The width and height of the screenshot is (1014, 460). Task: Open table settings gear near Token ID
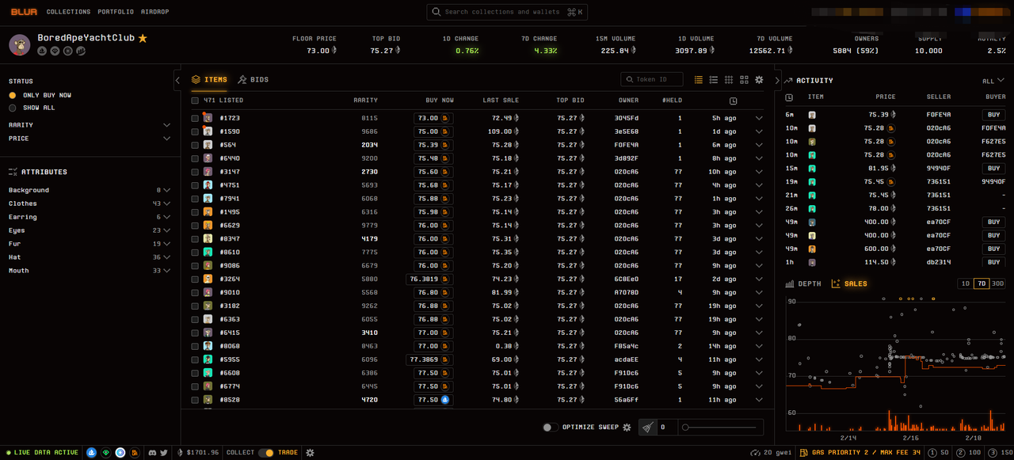click(759, 80)
